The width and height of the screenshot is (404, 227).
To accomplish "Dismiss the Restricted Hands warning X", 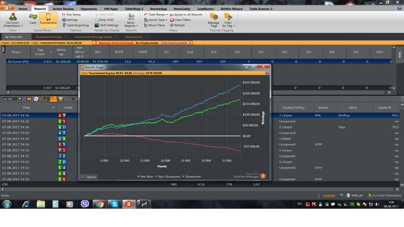I will click(x=190, y=43).
